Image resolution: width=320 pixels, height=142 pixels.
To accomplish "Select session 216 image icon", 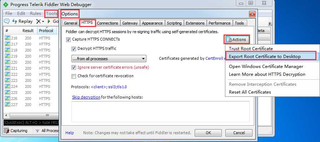I will [7, 38].
